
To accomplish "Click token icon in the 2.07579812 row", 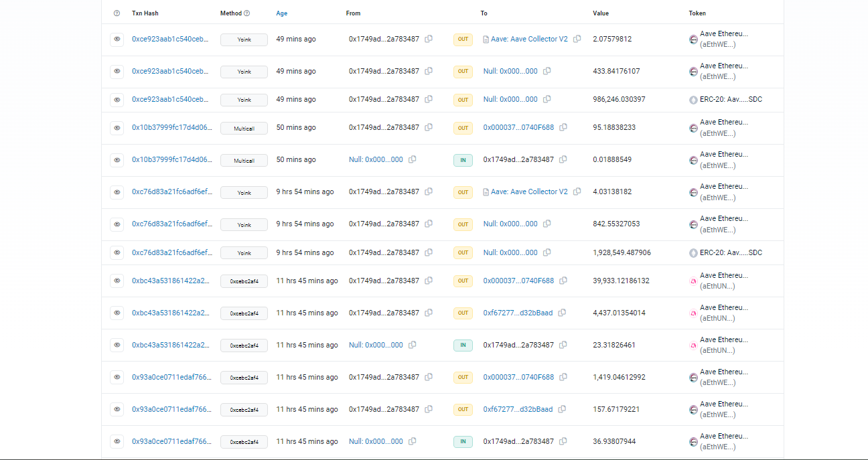I will (x=694, y=40).
